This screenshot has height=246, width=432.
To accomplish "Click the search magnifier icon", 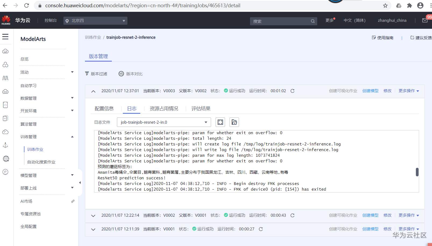I will pos(313,21).
